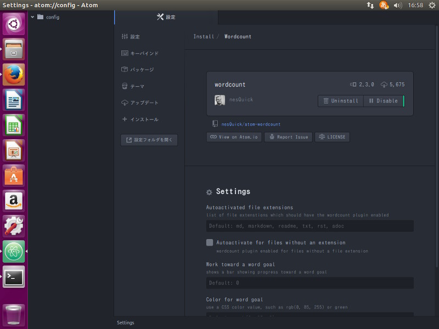The width and height of the screenshot is (439, 329).
Task: Open the LICENSE button
Action: click(332, 137)
